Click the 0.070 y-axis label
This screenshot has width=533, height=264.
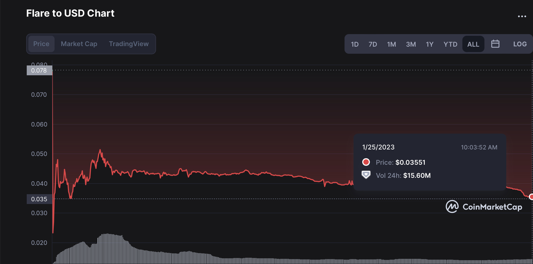click(x=39, y=95)
